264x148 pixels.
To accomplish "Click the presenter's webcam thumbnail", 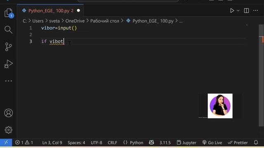I will point(220,106).
